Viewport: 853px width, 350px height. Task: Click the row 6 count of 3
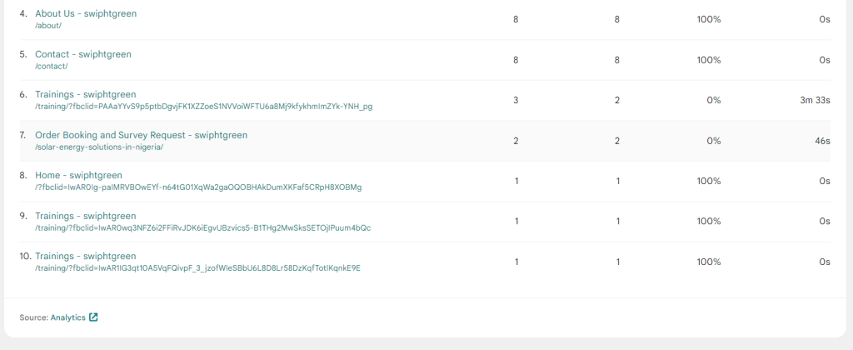[516, 100]
